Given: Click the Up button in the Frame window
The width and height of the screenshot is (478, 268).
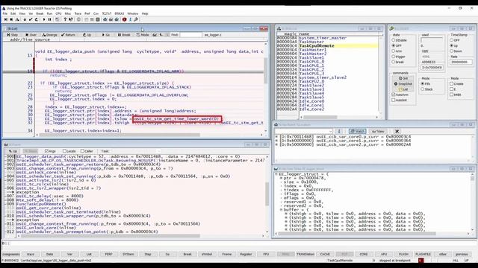Looking at the screenshot, I should click(13, 151).
